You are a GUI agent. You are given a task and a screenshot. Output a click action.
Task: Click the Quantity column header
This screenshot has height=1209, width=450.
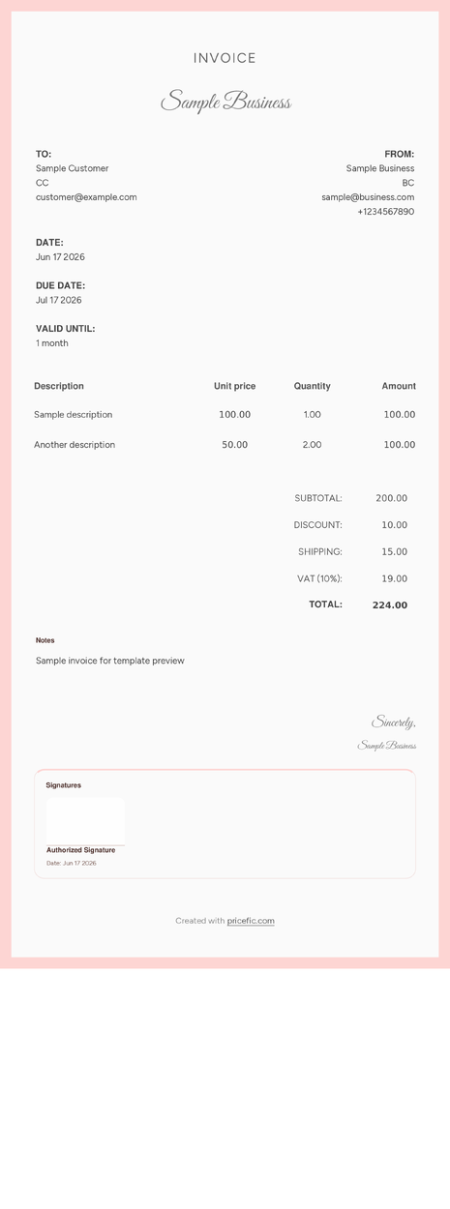pos(313,386)
